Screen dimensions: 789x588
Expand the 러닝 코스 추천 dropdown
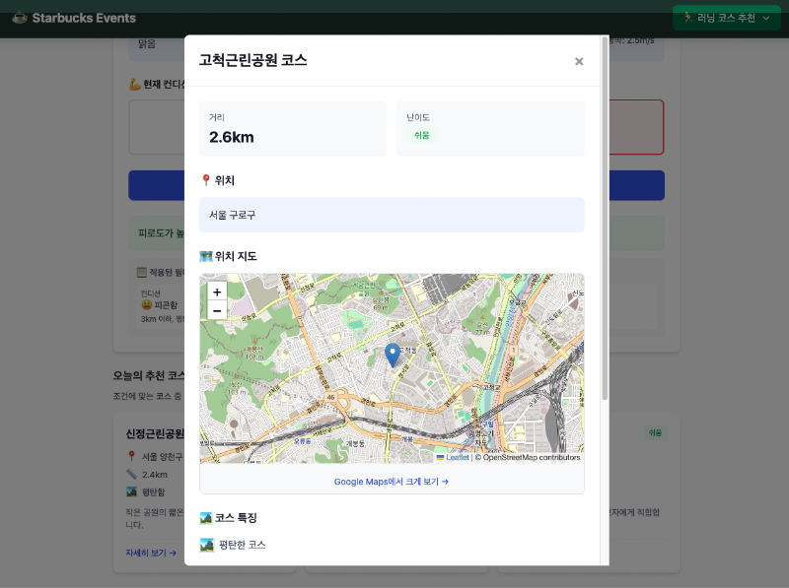726,18
